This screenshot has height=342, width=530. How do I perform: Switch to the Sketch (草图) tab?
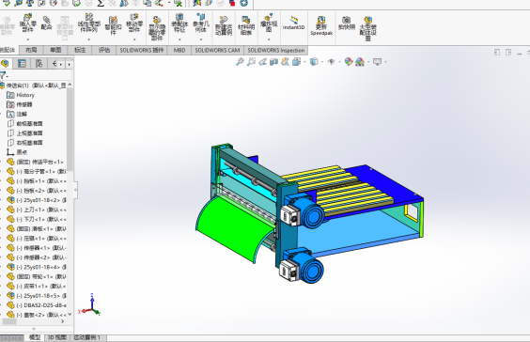[55, 50]
